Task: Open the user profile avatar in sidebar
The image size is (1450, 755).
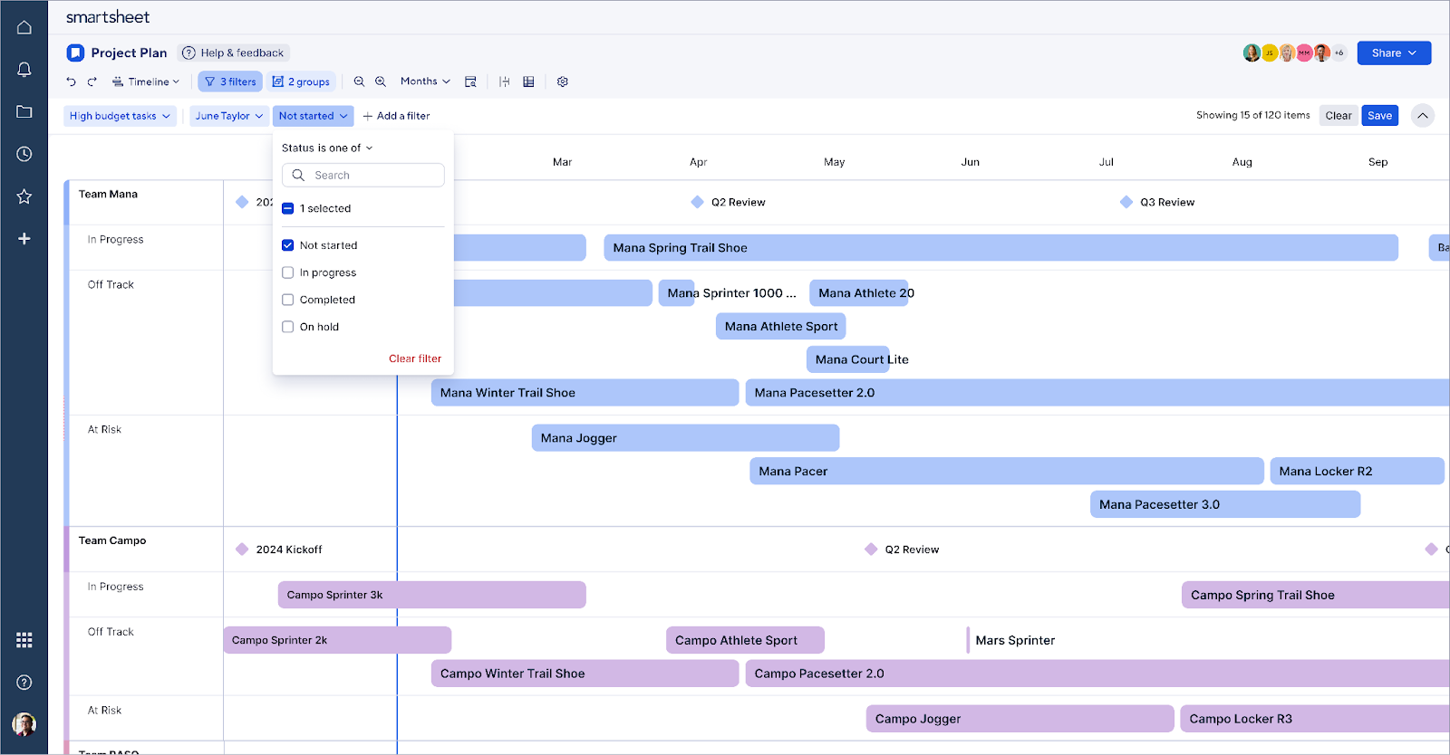Action: point(24,724)
